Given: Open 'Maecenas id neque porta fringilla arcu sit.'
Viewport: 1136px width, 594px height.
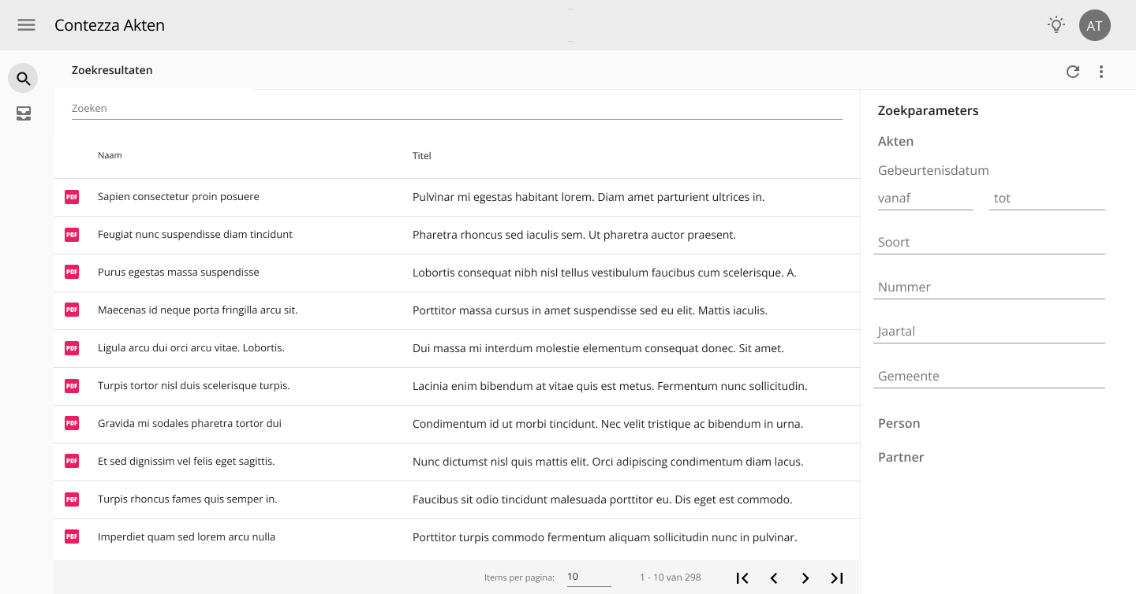Looking at the screenshot, I should 198,310.
